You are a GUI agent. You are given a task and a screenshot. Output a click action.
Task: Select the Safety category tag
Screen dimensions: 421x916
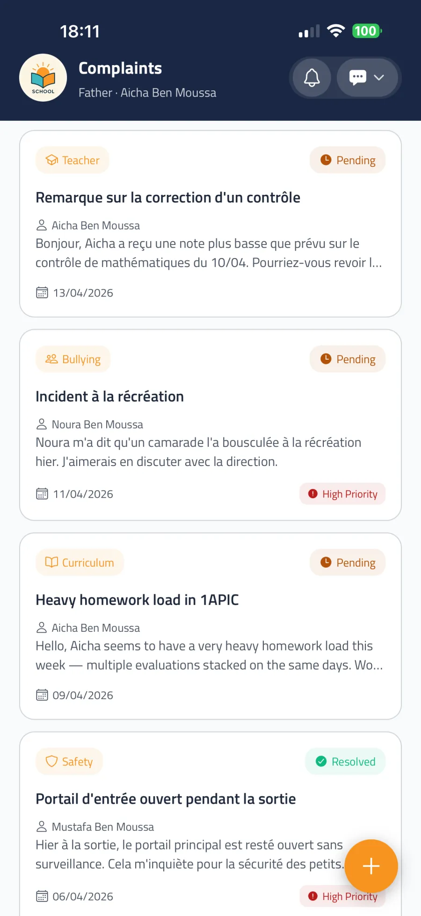click(x=69, y=761)
